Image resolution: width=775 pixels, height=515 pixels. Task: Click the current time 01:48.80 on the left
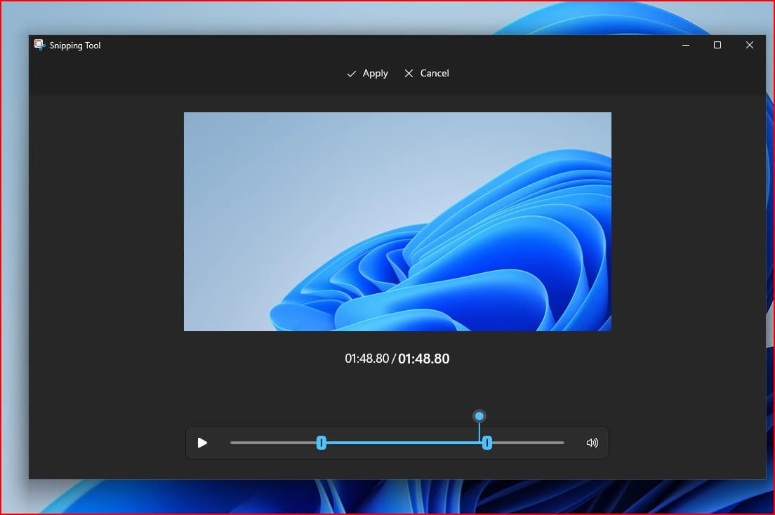point(366,359)
